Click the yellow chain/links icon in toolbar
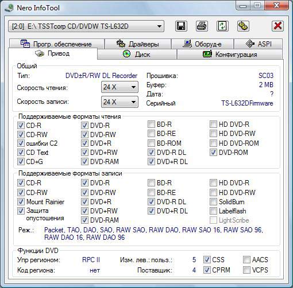 (x=243, y=26)
